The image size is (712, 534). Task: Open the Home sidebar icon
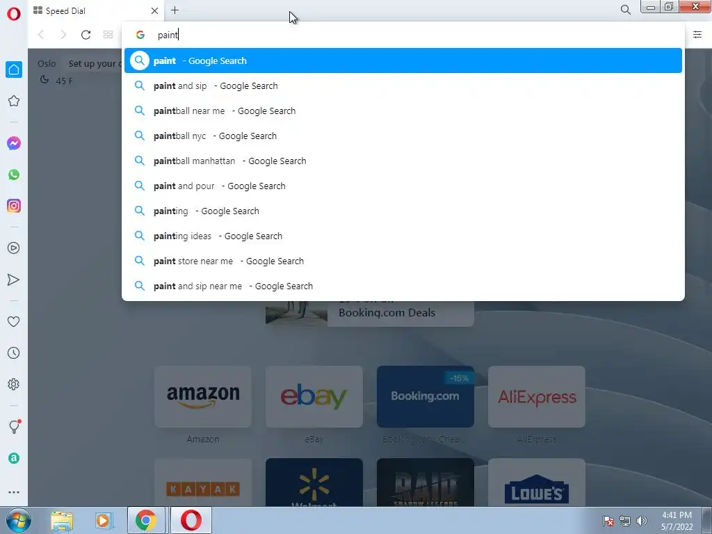tap(14, 70)
